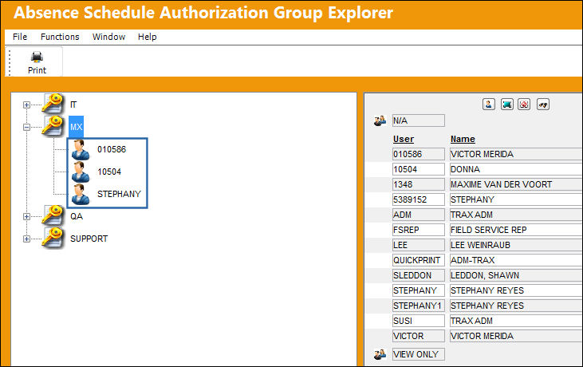The width and height of the screenshot is (583, 367).
Task: Click user field 10504 in list
Action: pos(418,169)
